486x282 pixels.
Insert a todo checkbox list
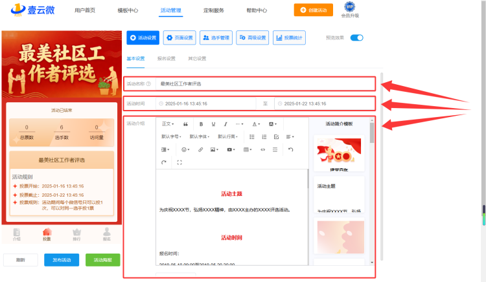(x=276, y=136)
